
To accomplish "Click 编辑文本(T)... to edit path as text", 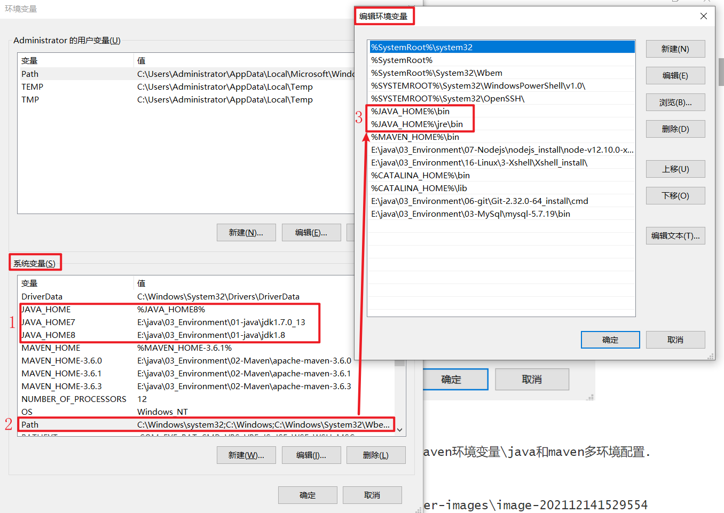I will (x=675, y=235).
